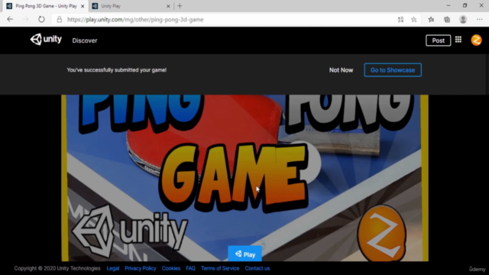Open Terms of Service link
The width and height of the screenshot is (489, 275).
pyautogui.click(x=220, y=268)
